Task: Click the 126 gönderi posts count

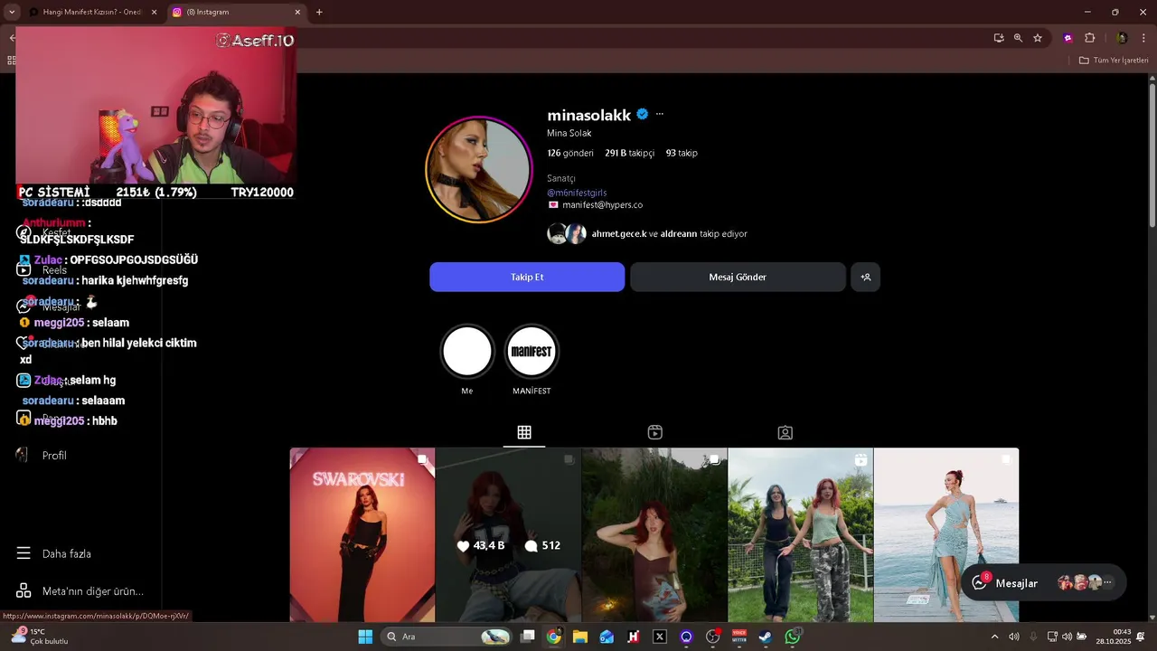Action: point(570,153)
